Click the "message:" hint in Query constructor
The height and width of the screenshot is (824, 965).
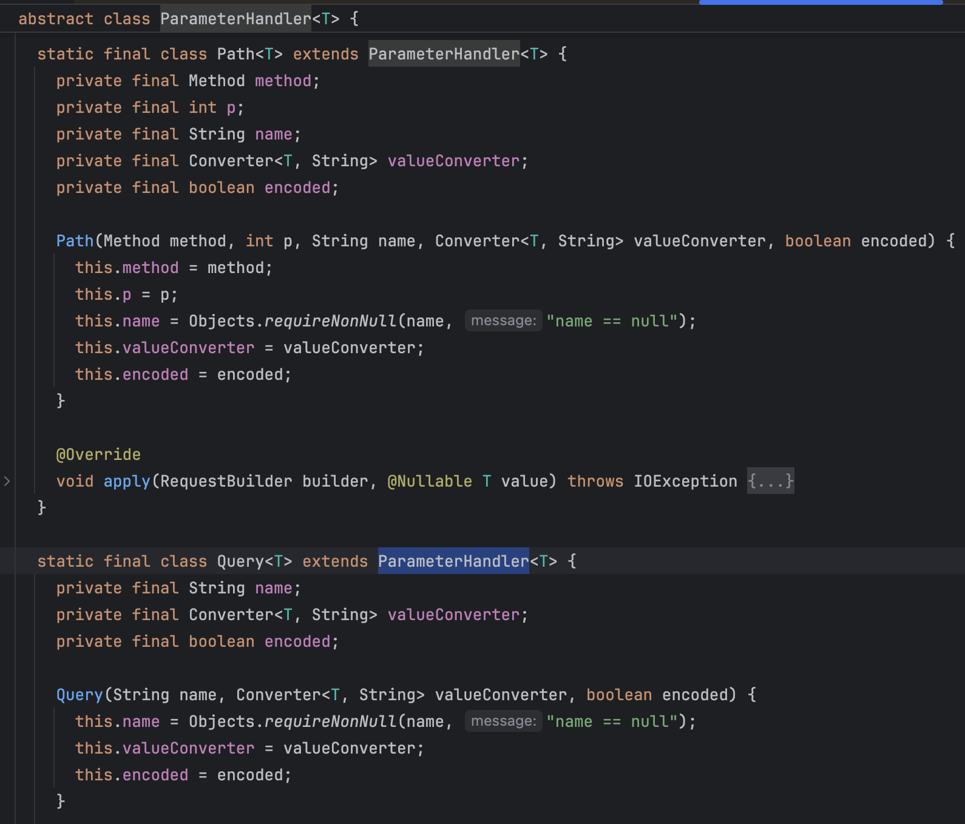504,721
